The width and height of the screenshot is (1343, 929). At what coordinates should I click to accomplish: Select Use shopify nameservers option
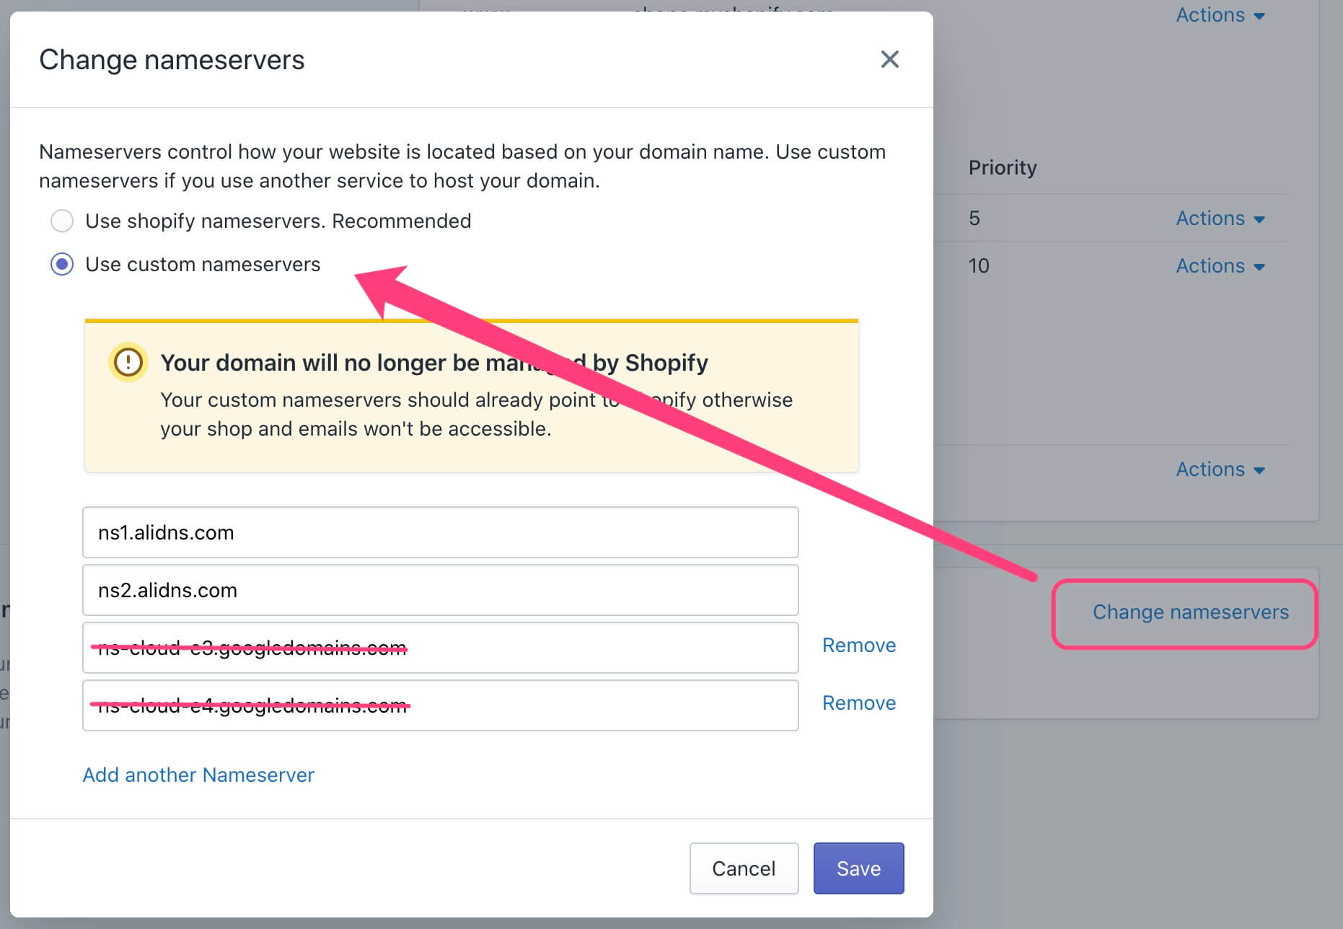click(x=62, y=221)
